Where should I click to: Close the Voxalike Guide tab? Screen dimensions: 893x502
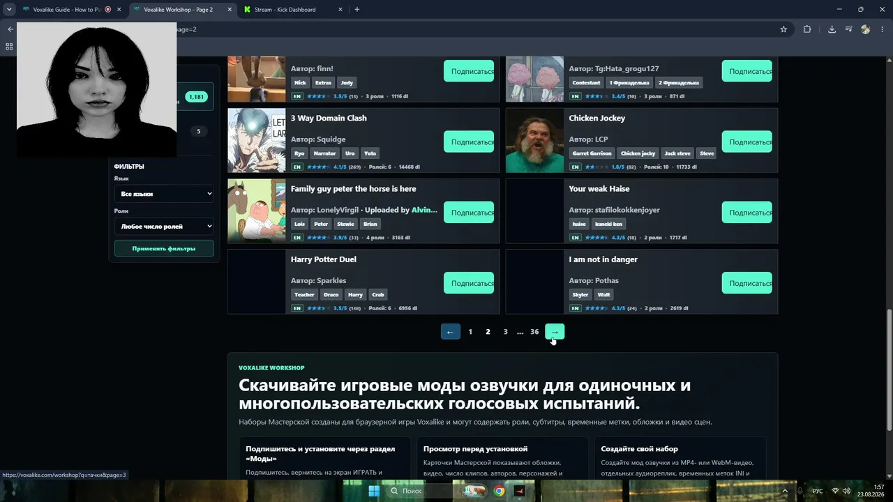119,10
